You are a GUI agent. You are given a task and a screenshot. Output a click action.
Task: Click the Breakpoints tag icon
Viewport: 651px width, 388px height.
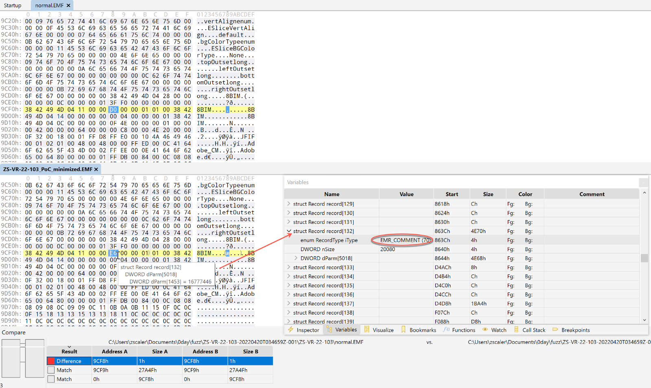coord(555,329)
